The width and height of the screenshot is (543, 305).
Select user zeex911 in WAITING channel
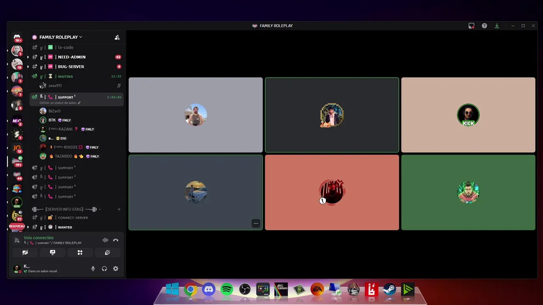[81, 86]
